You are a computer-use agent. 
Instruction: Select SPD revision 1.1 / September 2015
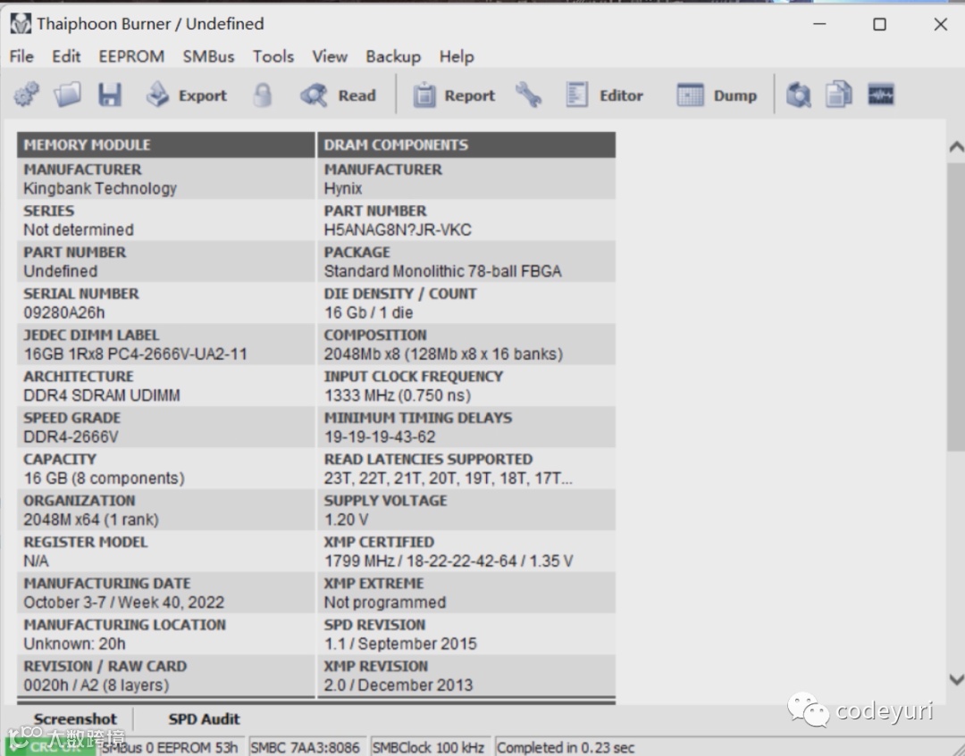tap(400, 644)
